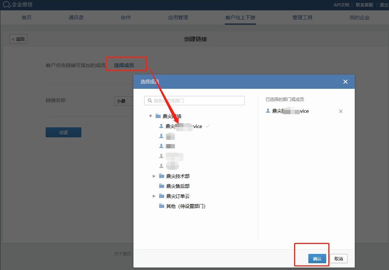Image resolution: width=389 pixels, height=270 pixels.
Task: Click the 鼎尖技术部 folder icon
Action: [x=161, y=176]
